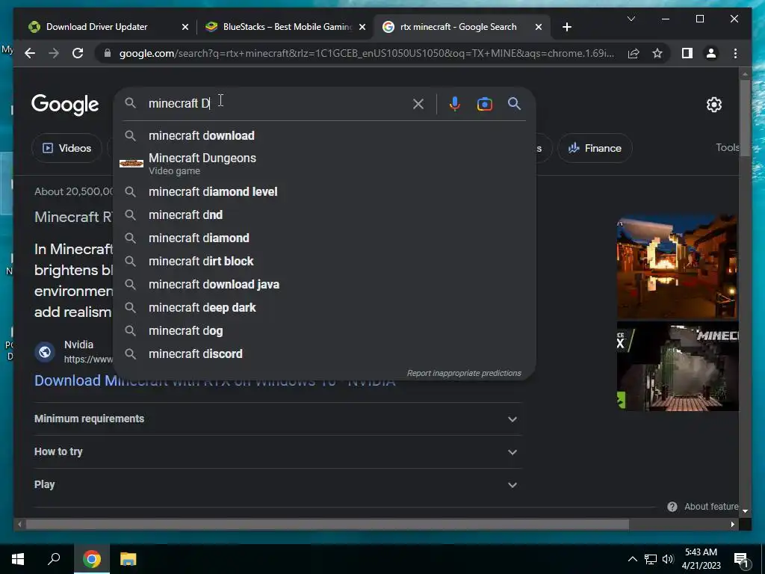The width and height of the screenshot is (765, 574).
Task: Click the blue search magnifier button
Action: click(x=514, y=103)
